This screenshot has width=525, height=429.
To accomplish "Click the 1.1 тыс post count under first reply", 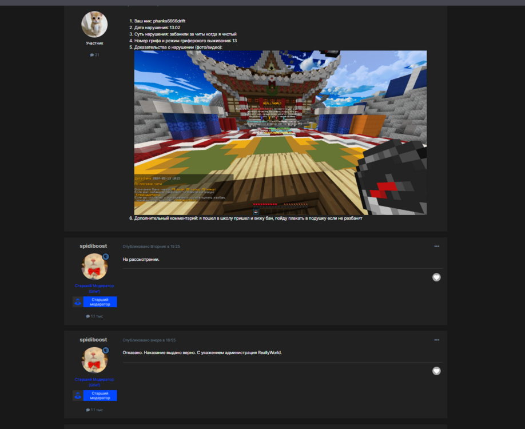I will [x=94, y=316].
